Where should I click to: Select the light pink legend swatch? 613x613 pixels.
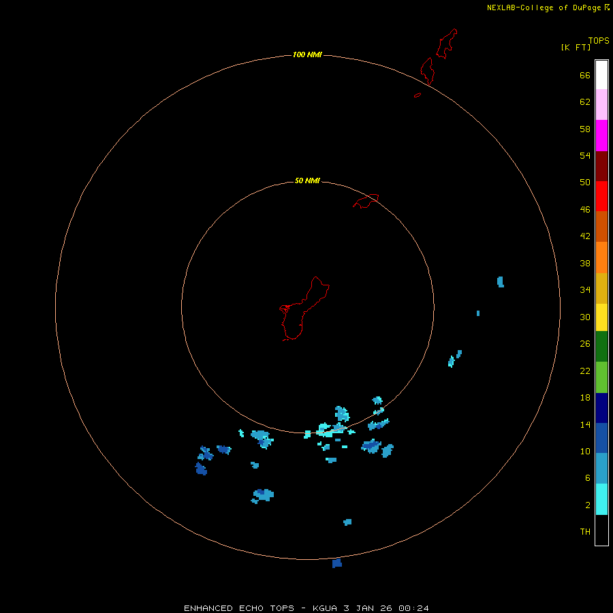click(x=601, y=104)
